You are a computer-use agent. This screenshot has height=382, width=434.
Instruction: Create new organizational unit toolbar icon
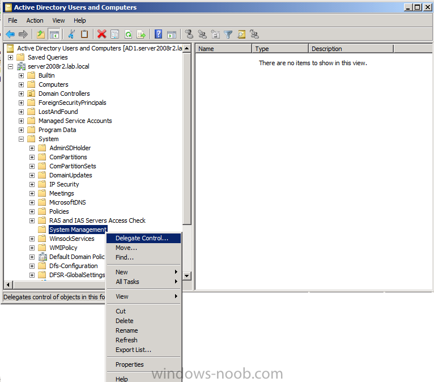click(215, 35)
